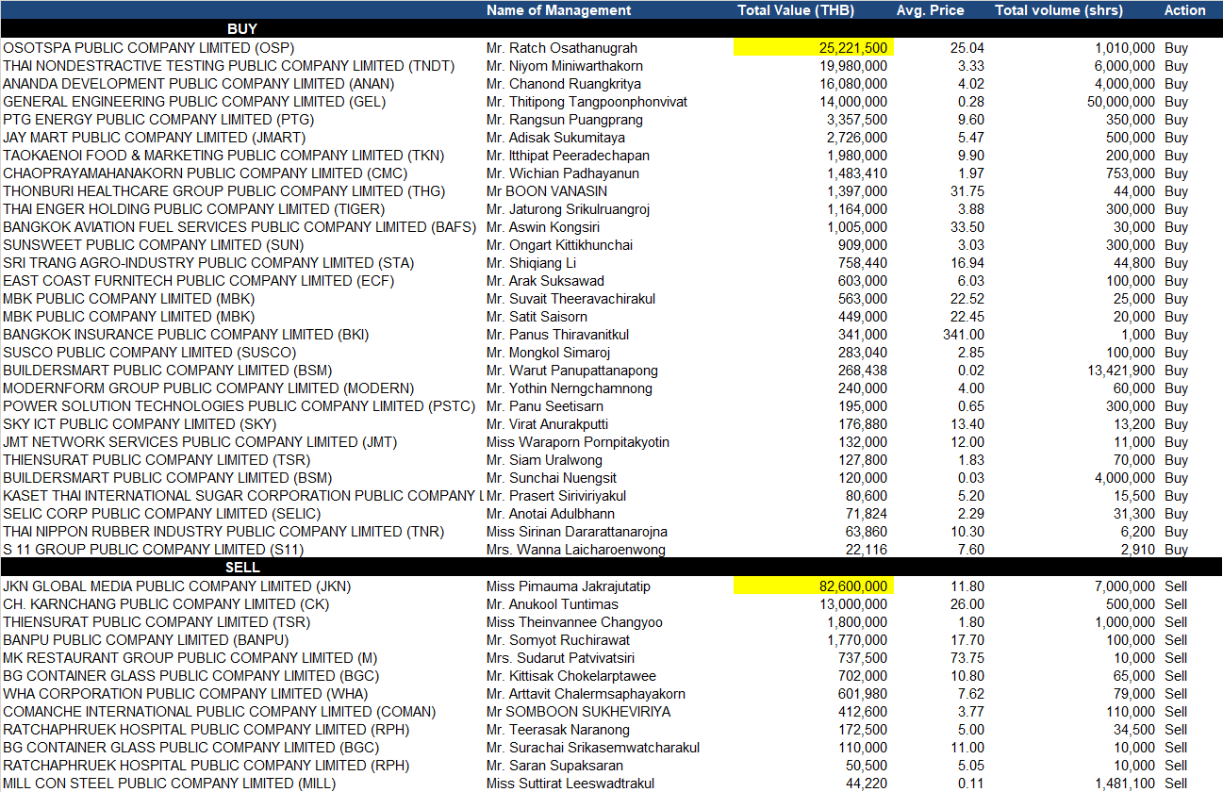Select SKY ICT (SKY) company cell
This screenshot has height=792, width=1223.
click(x=140, y=424)
